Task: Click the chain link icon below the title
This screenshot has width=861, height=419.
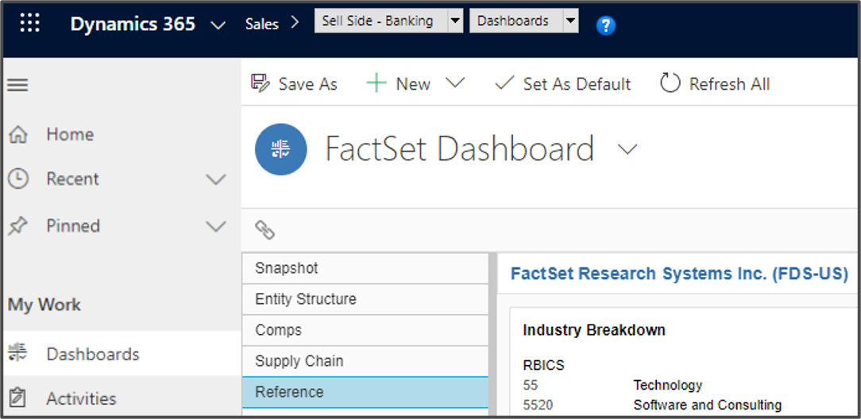Action: [264, 230]
